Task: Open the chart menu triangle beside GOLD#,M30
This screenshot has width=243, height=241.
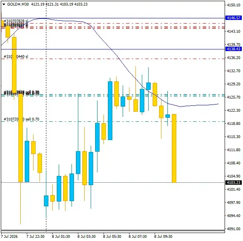Action: [4, 4]
